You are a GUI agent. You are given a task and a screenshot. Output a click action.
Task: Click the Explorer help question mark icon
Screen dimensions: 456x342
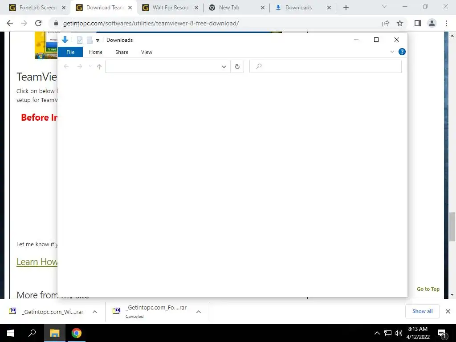[402, 52]
